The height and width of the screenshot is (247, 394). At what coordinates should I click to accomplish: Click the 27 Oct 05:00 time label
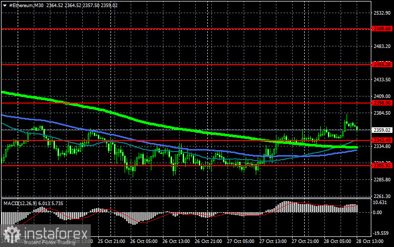pos(241,241)
